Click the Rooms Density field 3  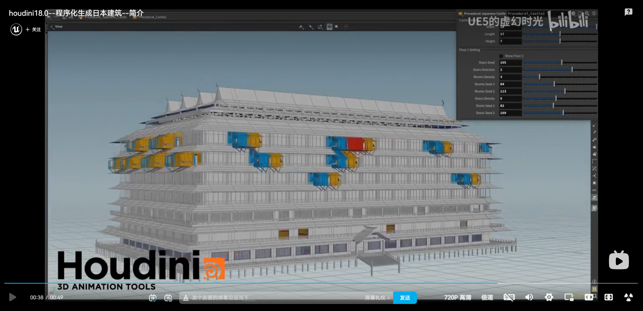coord(510,77)
